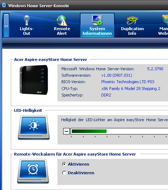
Task: Click the Speichertyp label
Action: pyautogui.click(x=72, y=95)
